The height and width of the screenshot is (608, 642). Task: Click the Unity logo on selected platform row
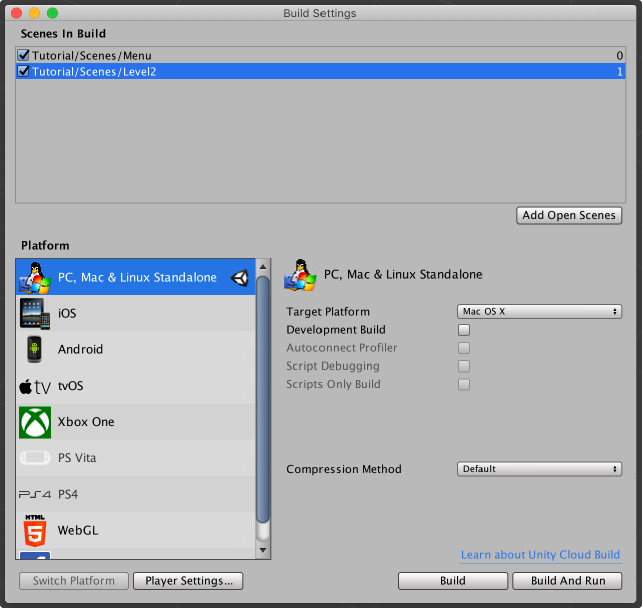click(x=240, y=278)
